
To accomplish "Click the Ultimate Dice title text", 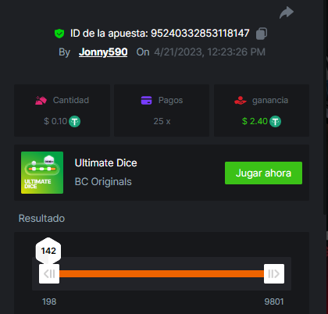I will pyautogui.click(x=105, y=163).
